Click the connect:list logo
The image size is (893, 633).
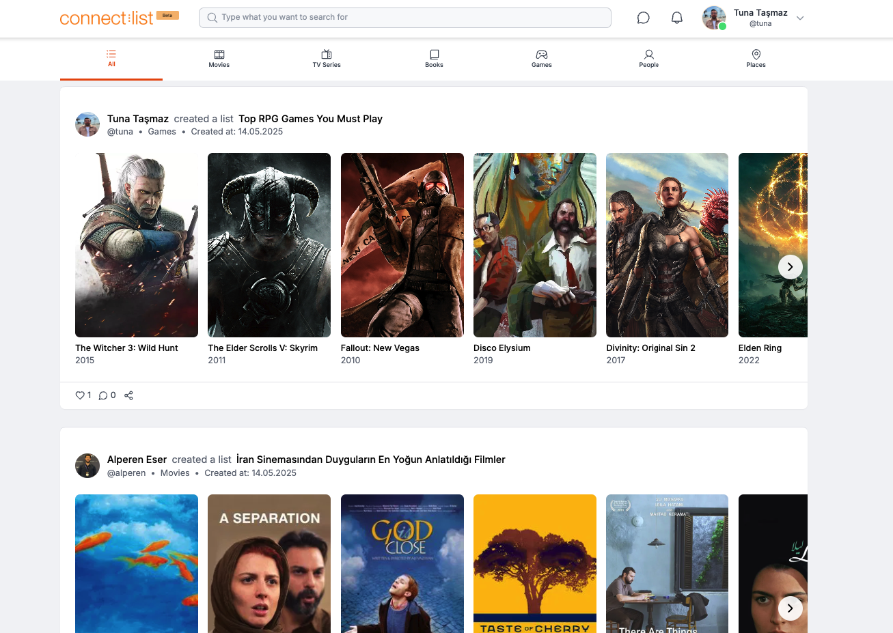click(x=107, y=18)
